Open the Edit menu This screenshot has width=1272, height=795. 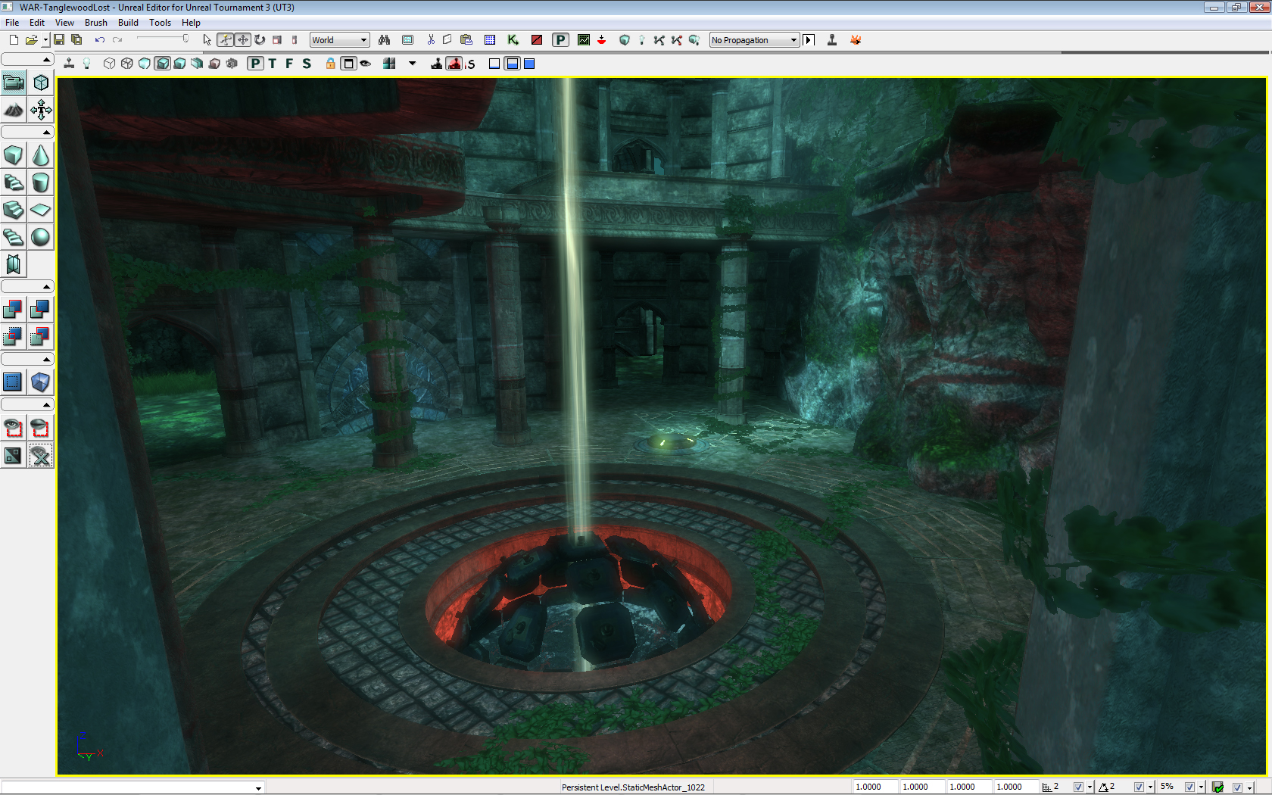pos(37,23)
